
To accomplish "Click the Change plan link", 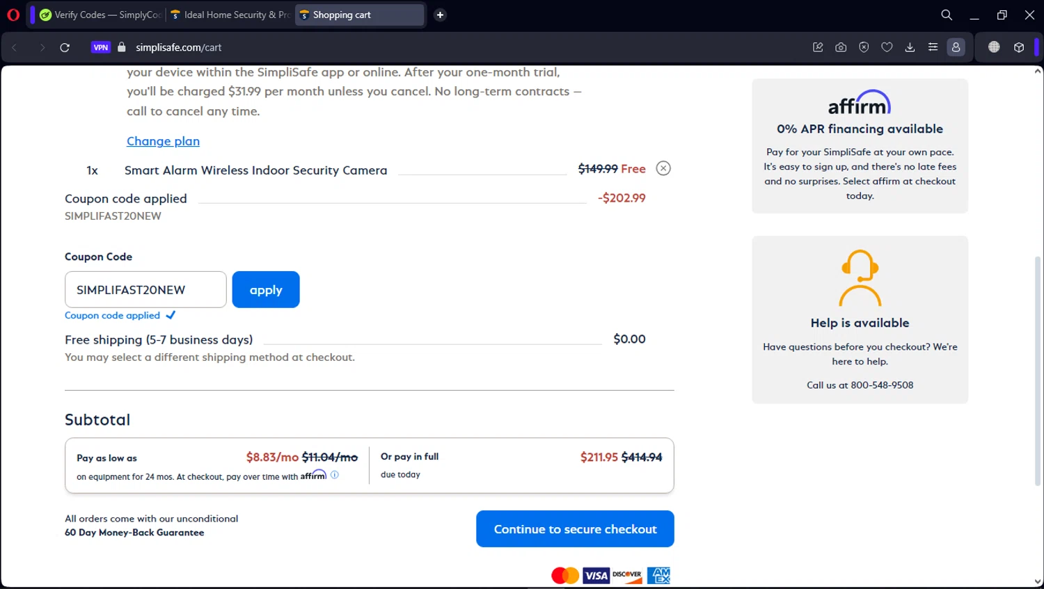I will tap(163, 141).
